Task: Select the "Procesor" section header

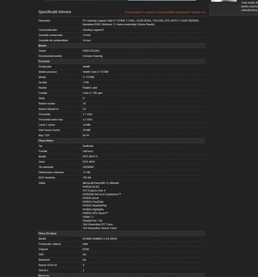Action: pyautogui.click(x=44, y=61)
